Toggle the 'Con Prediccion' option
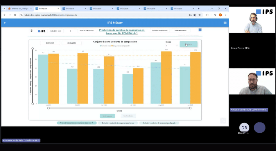Screen dimensions: 276x151 (128, 116)
